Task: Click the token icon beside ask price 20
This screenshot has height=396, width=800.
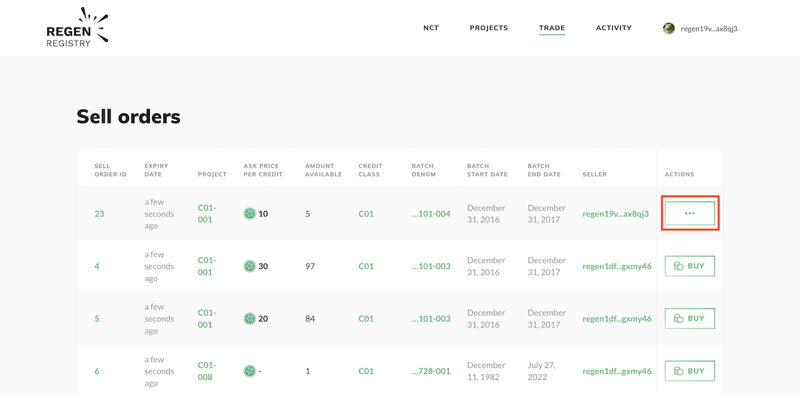Action: tap(249, 319)
